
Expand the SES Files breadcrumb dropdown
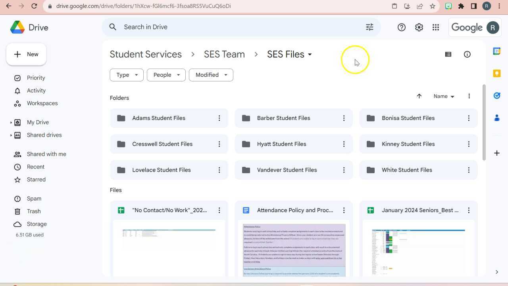[x=310, y=54]
